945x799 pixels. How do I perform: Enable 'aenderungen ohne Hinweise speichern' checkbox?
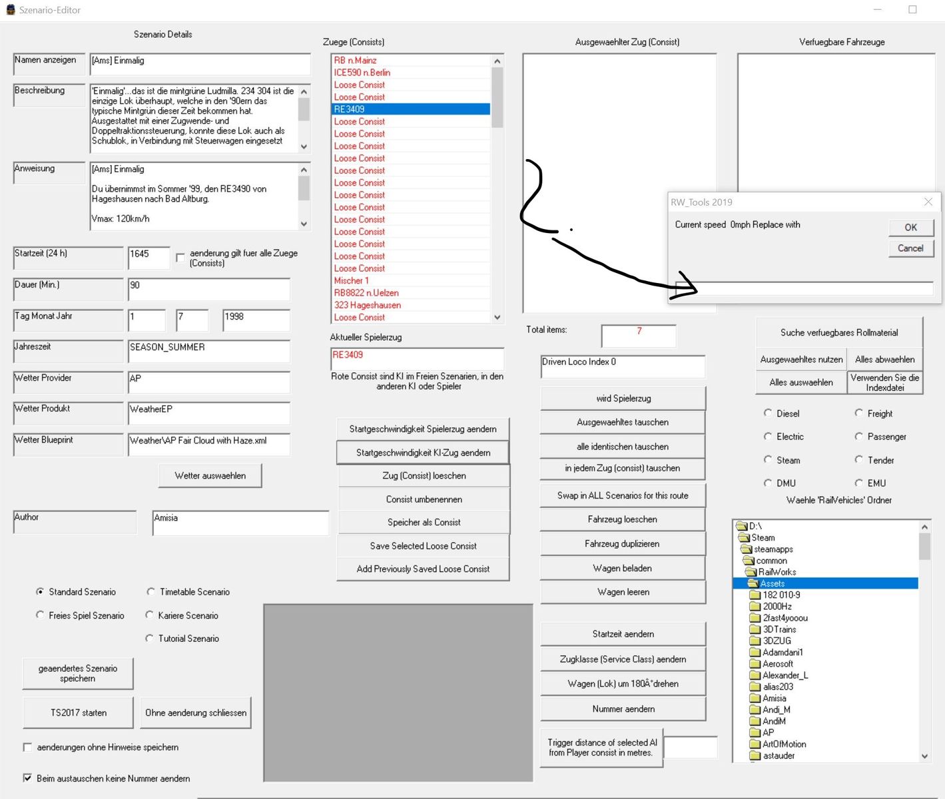click(x=28, y=747)
